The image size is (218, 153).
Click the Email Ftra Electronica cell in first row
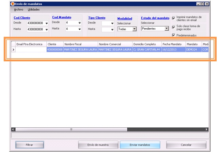click(31, 50)
